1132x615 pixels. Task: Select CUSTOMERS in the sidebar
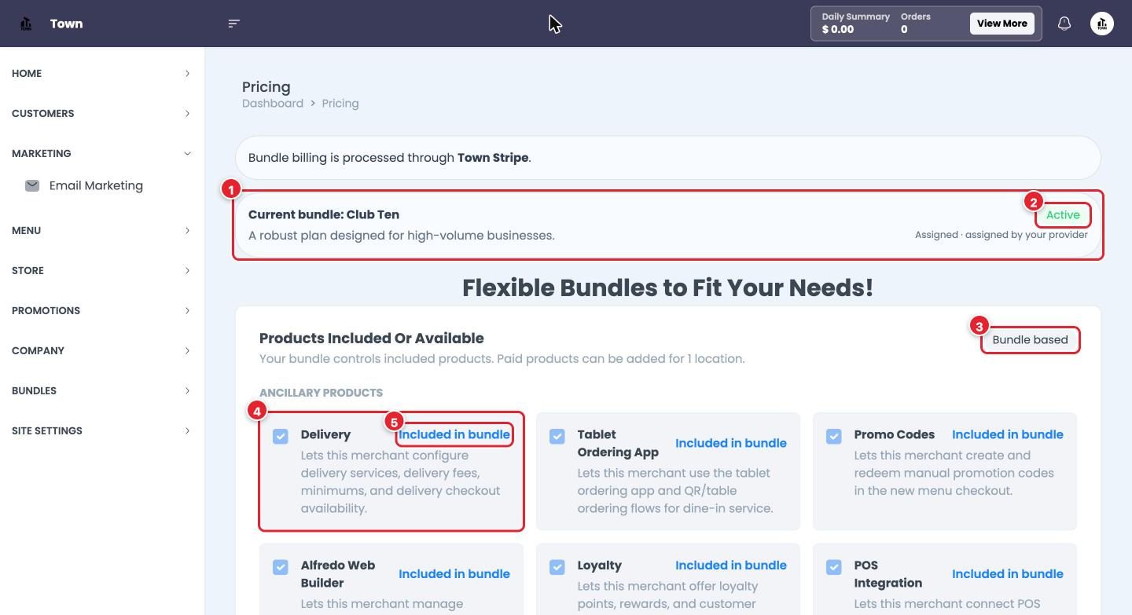[43, 113]
